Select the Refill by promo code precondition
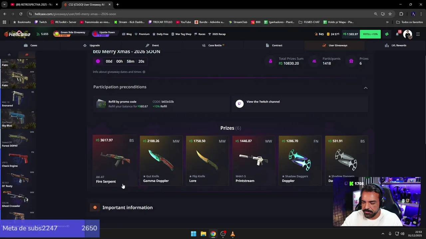The image size is (426, 239). 161,104
